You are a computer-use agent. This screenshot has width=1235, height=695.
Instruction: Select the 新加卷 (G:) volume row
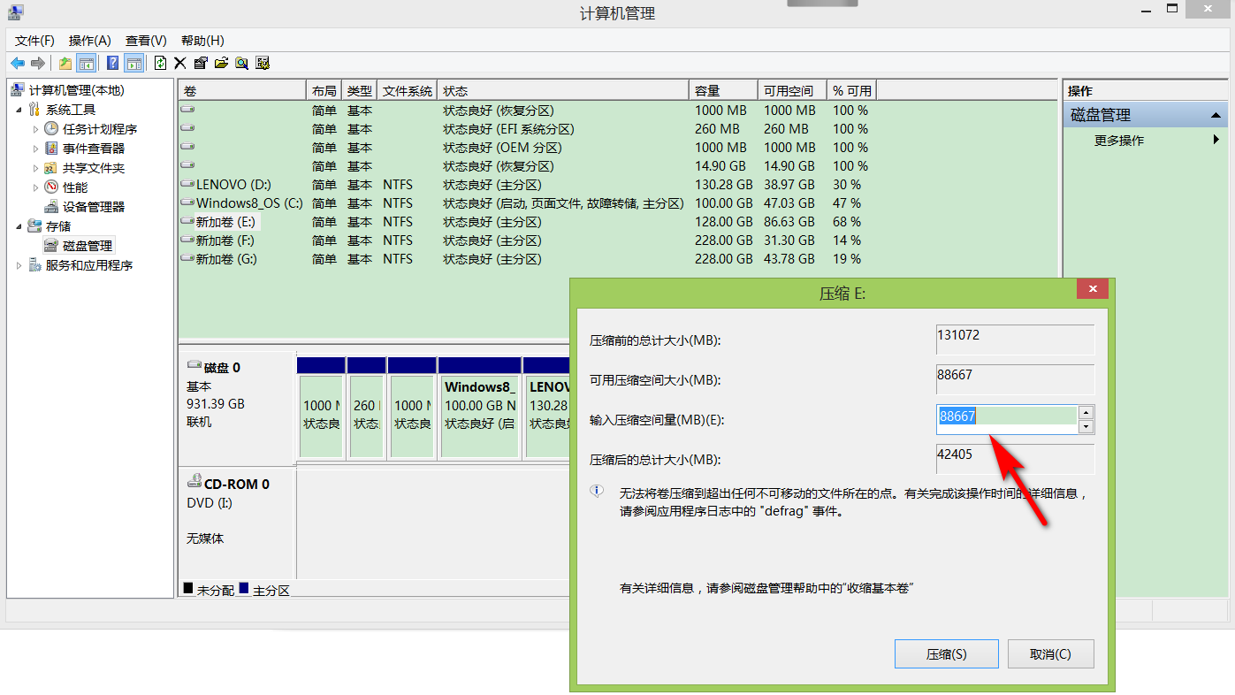tap(618, 259)
